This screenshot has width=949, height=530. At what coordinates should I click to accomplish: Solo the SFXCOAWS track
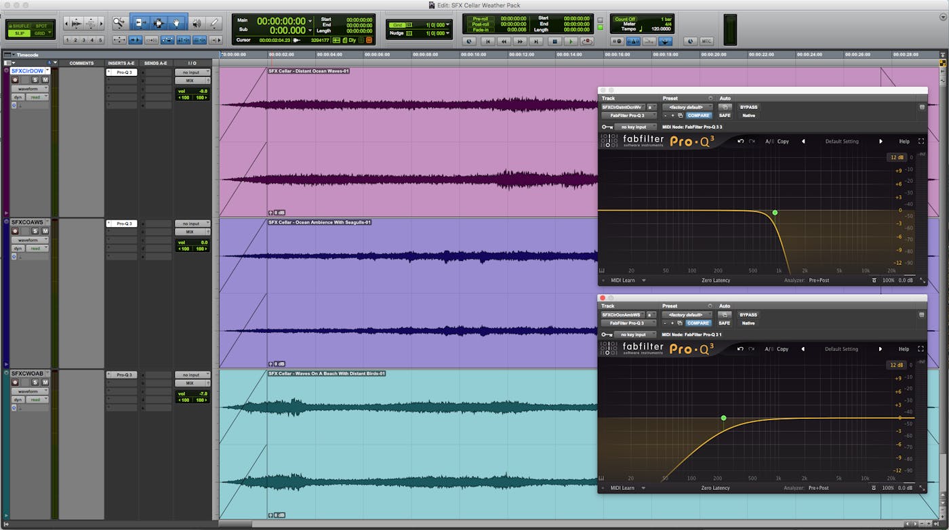pyautogui.click(x=35, y=231)
